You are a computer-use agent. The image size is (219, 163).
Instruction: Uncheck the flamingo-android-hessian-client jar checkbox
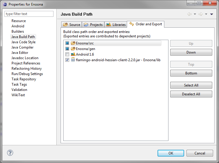pos(67,60)
